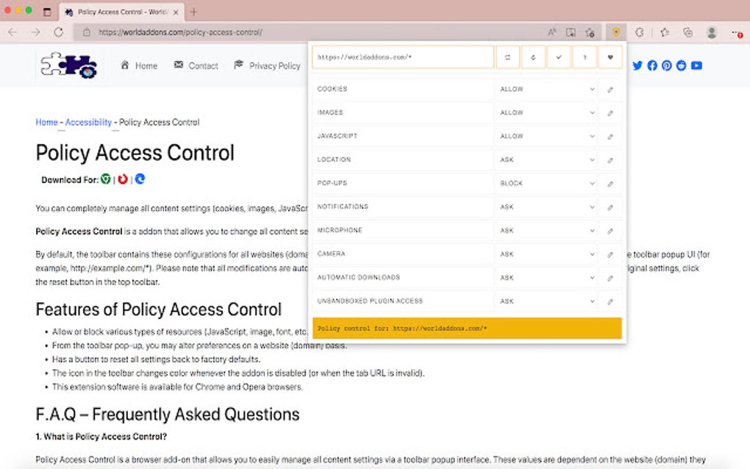Click the popup URL pattern input field
The image size is (750, 469).
(403, 57)
